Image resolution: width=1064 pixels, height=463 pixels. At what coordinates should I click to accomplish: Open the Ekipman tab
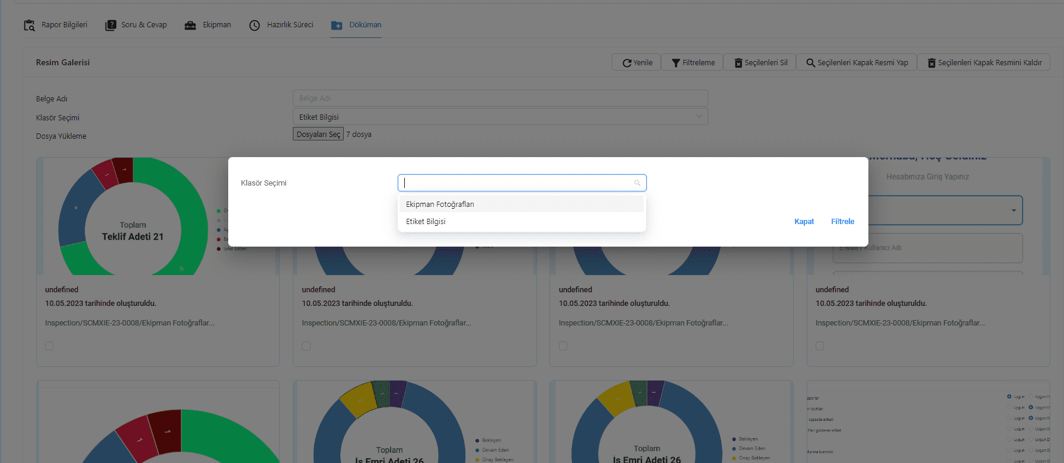pyautogui.click(x=207, y=25)
